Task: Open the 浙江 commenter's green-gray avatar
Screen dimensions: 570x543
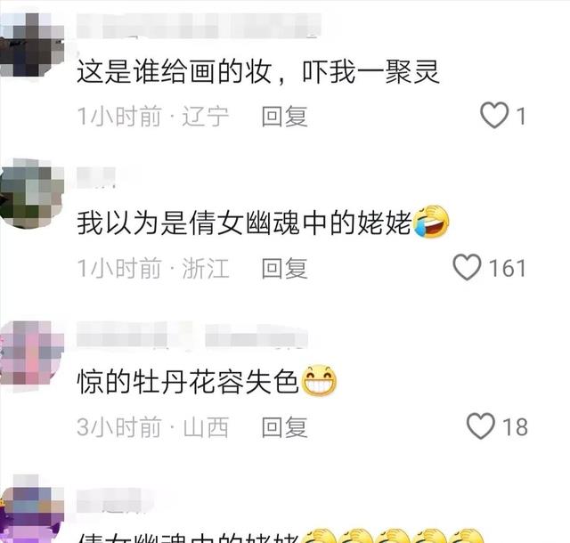Action: [x=32, y=193]
